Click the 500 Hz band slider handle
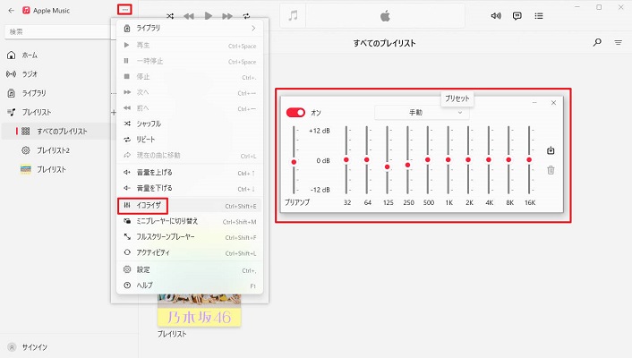 click(x=428, y=159)
